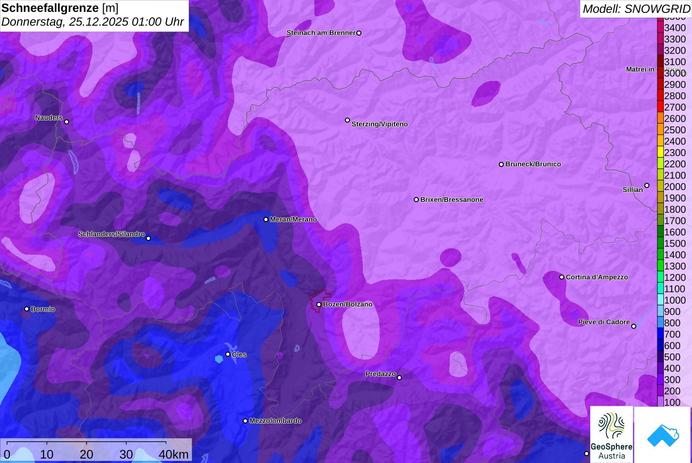Click the Mezzolombardo label

click(x=275, y=421)
